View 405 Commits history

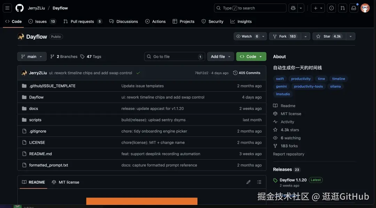(247, 73)
